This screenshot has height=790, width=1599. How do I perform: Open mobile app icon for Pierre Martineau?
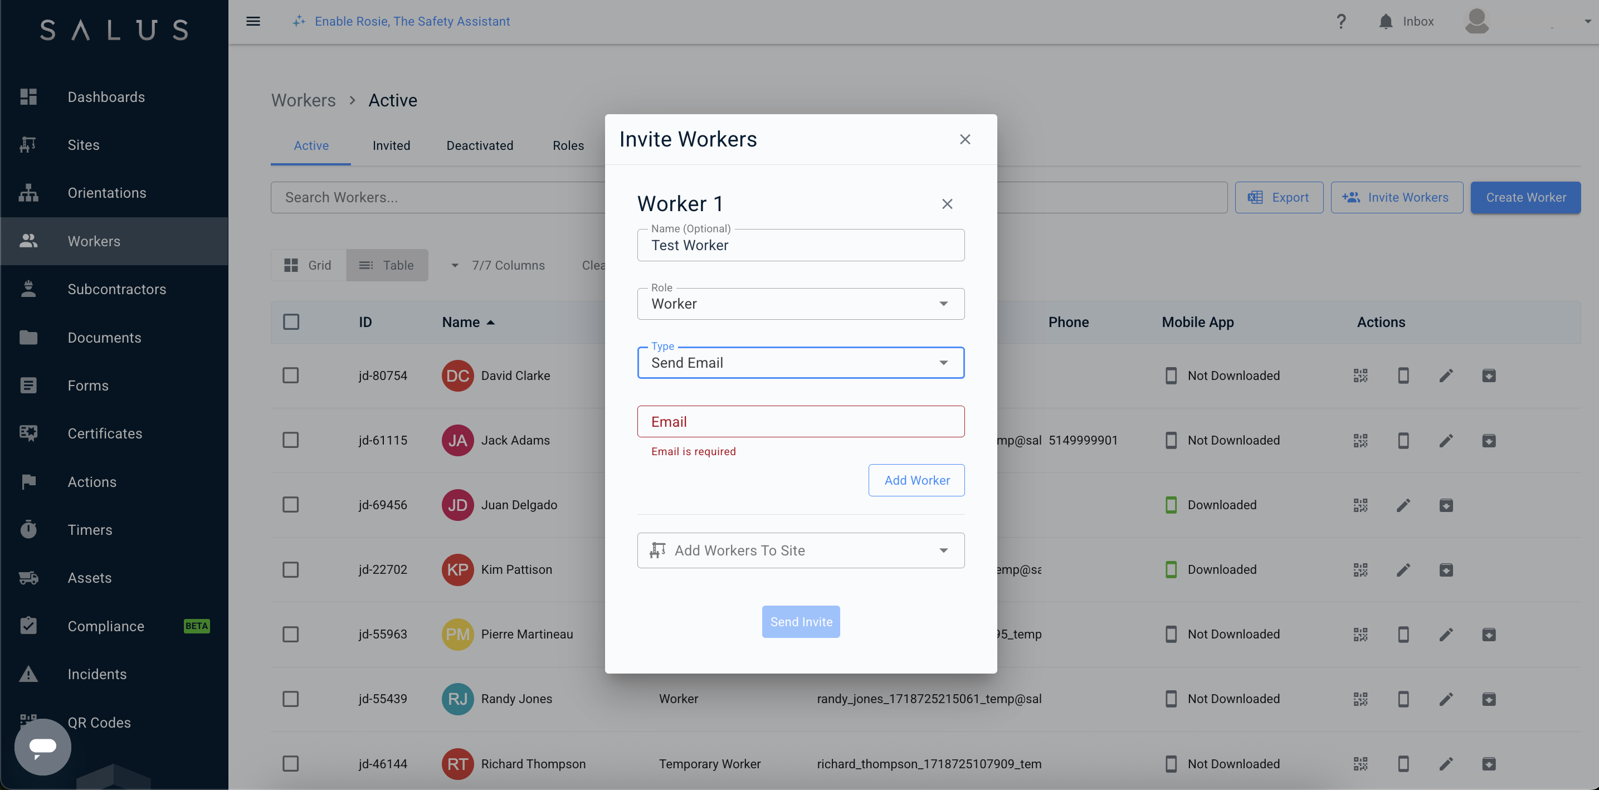pos(1403,634)
